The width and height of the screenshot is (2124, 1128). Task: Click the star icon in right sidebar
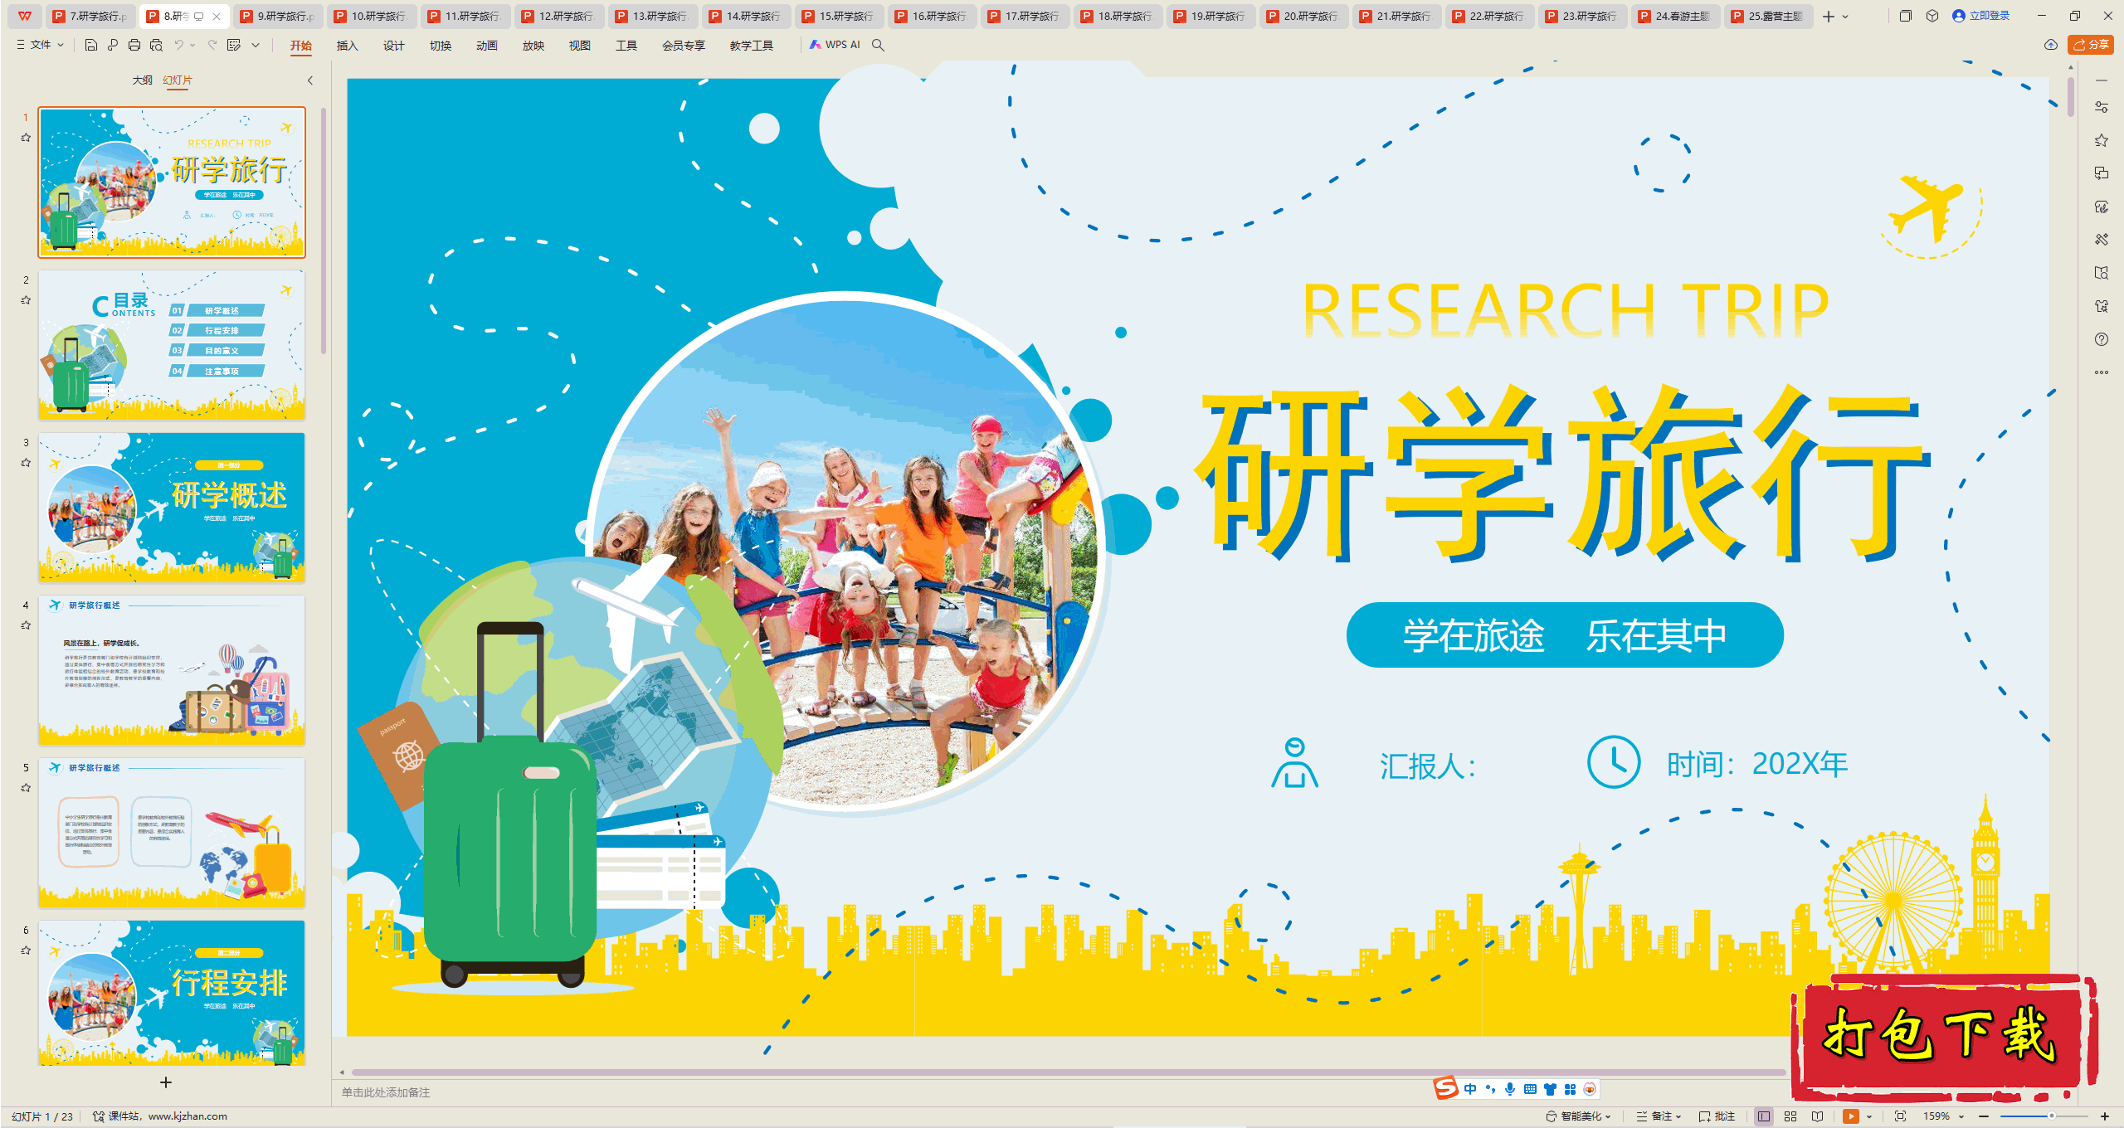click(2102, 140)
